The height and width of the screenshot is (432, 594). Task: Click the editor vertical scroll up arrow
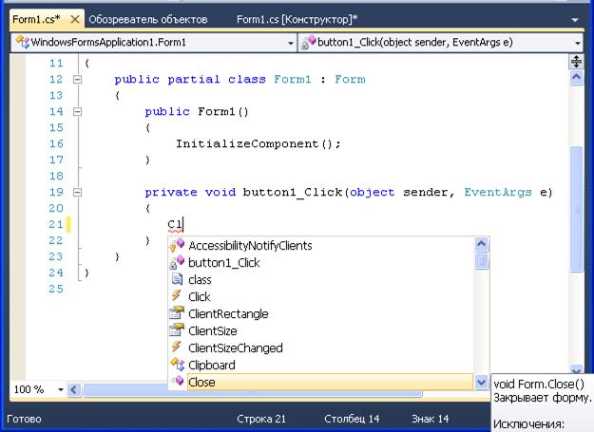click(x=576, y=78)
